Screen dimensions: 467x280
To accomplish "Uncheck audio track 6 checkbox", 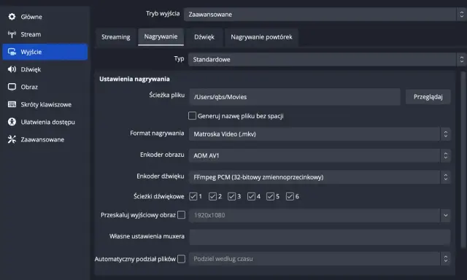I will point(290,196).
